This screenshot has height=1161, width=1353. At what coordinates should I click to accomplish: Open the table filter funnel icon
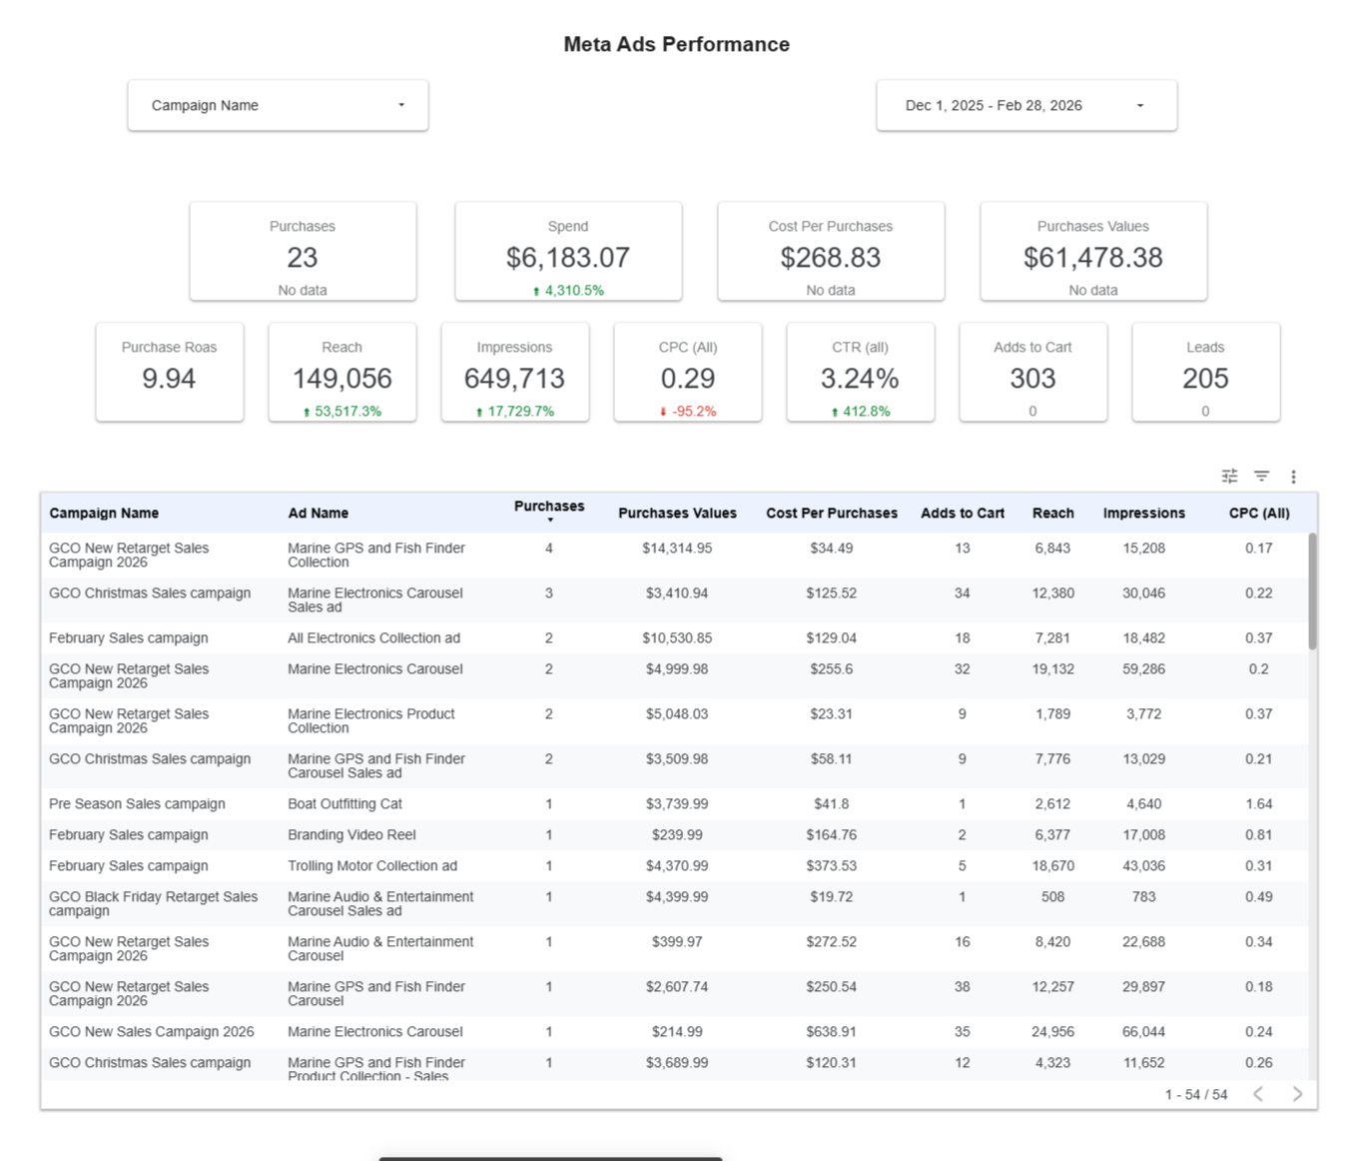coord(1261,477)
